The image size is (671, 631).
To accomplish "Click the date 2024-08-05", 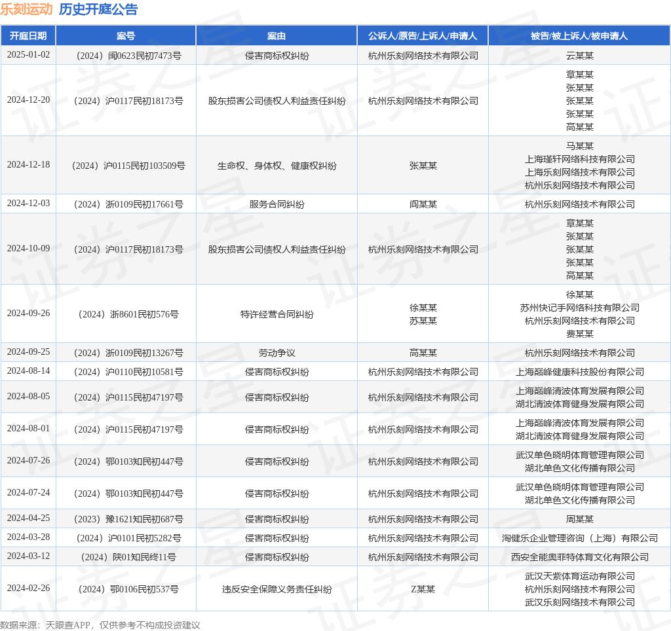I will point(28,396).
